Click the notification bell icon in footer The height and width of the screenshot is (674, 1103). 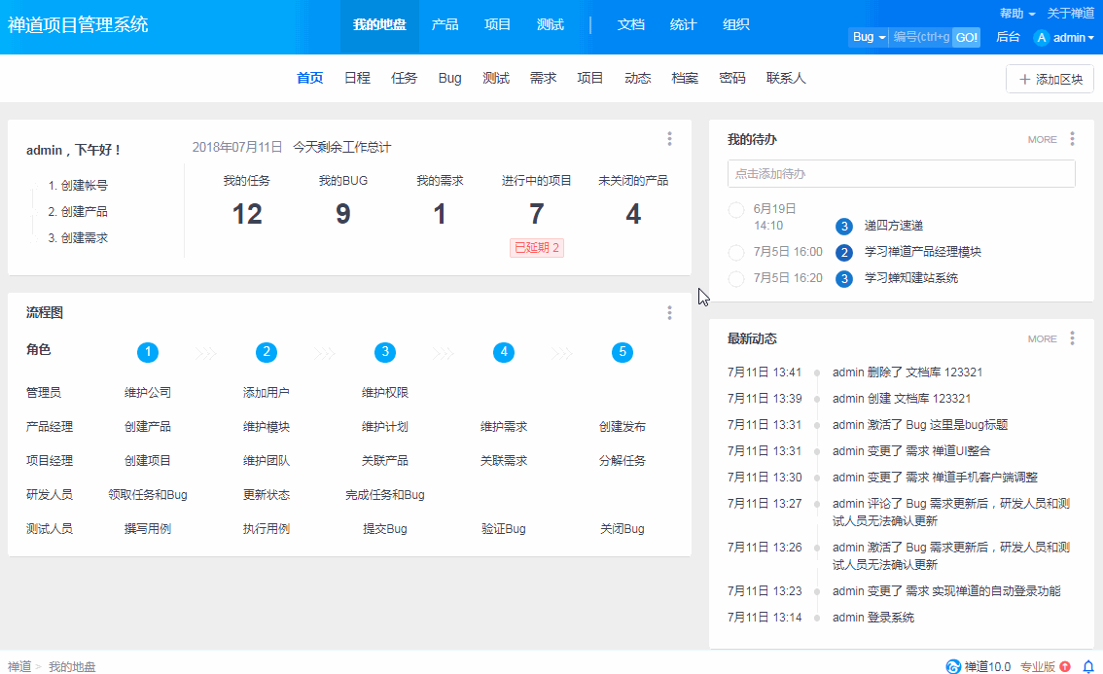click(x=1088, y=666)
